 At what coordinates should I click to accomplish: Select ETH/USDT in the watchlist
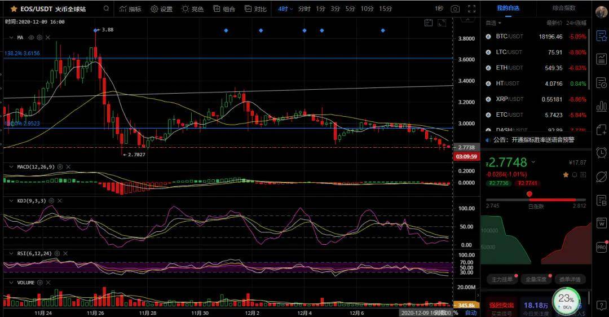[536, 68]
